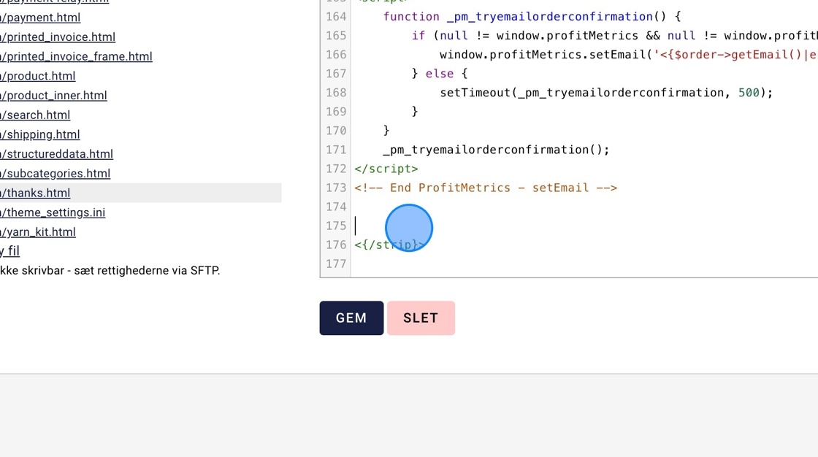Open the yarn_kit.html template
818x457 pixels.
click(x=38, y=231)
